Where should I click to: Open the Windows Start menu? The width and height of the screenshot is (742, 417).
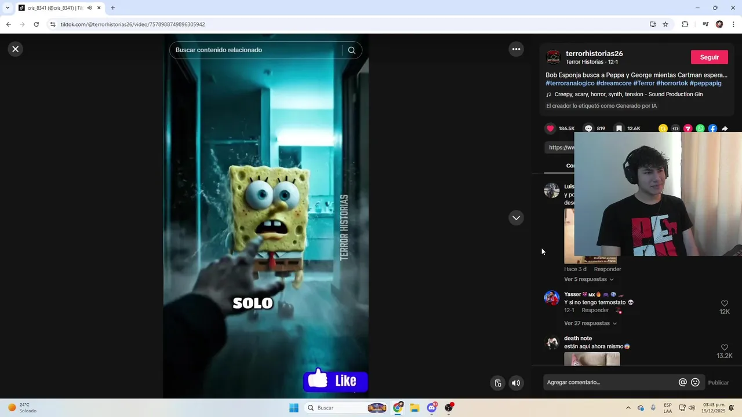pos(294,408)
